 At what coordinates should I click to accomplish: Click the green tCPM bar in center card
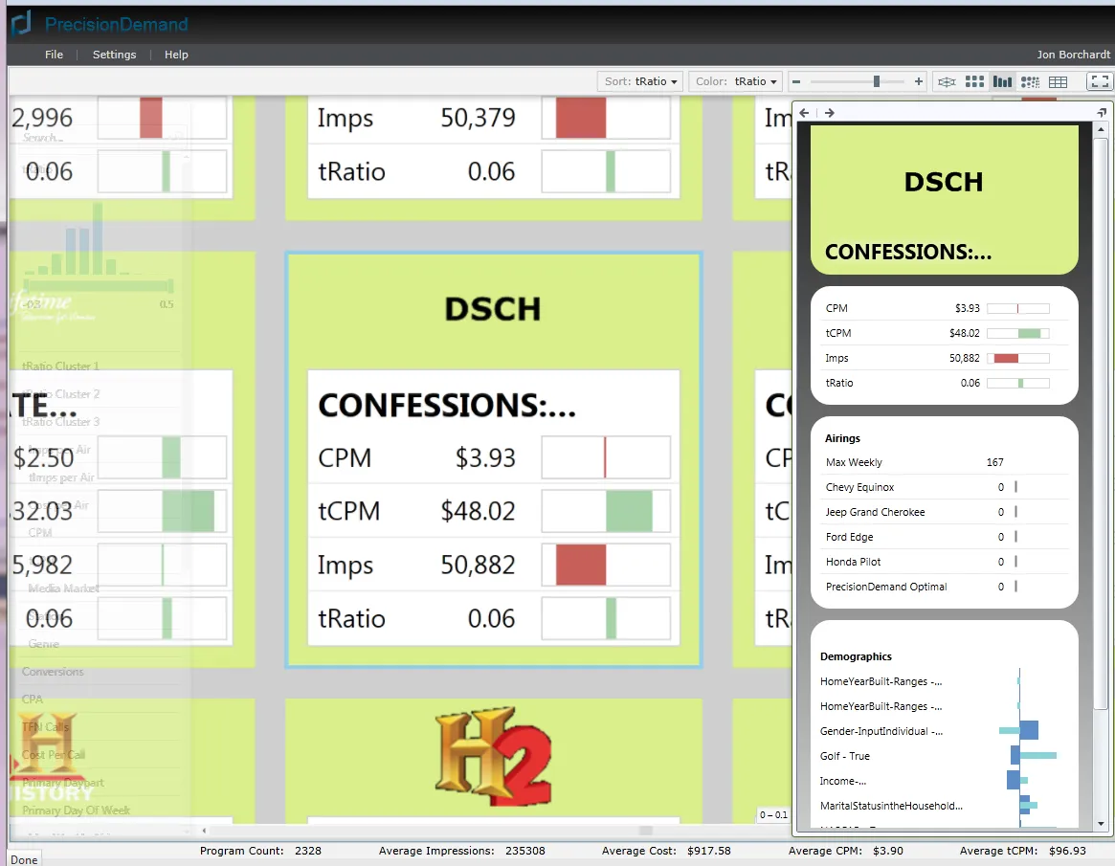[630, 511]
